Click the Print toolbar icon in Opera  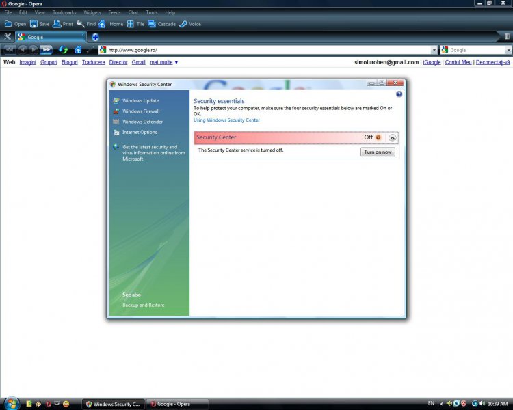click(x=57, y=24)
